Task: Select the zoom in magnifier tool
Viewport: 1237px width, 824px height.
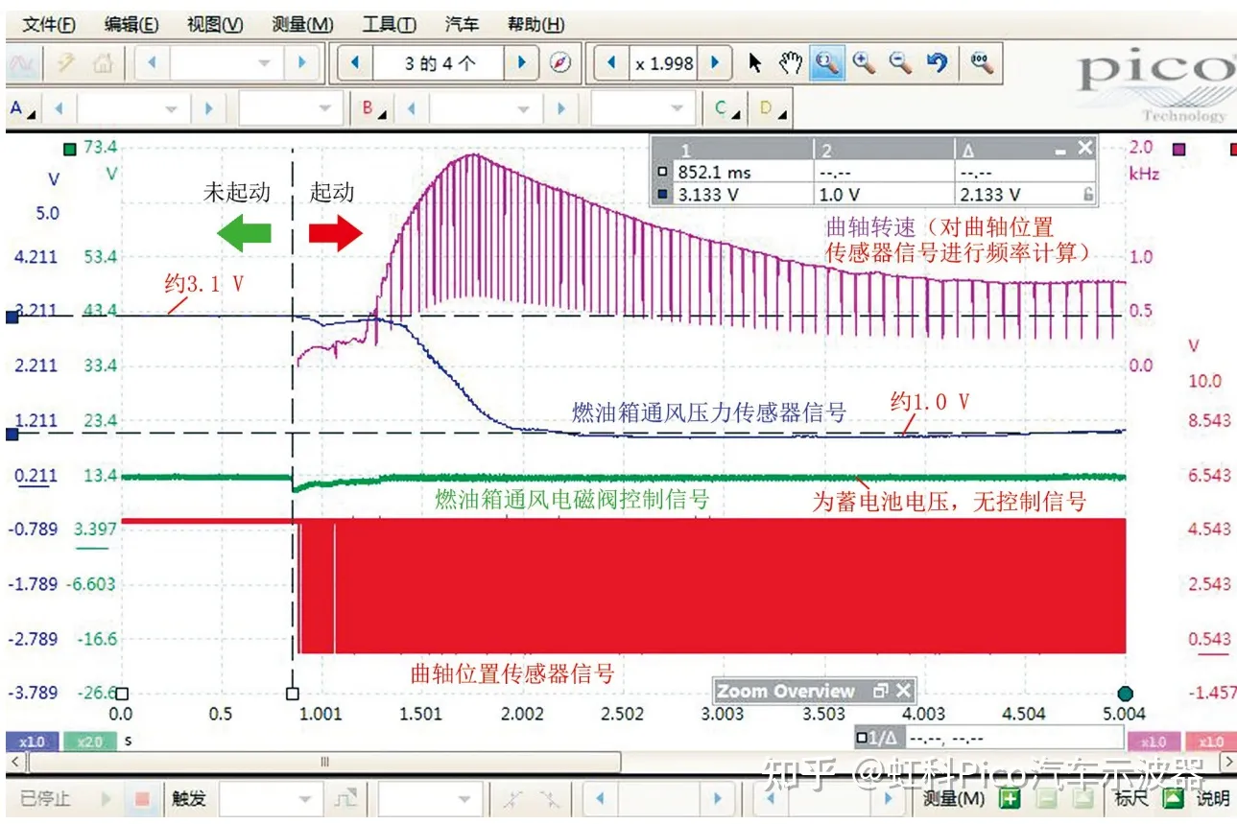Action: click(x=865, y=63)
